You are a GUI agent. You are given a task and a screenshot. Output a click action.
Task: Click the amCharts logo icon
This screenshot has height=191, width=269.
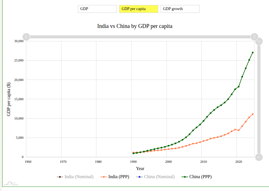11,183
